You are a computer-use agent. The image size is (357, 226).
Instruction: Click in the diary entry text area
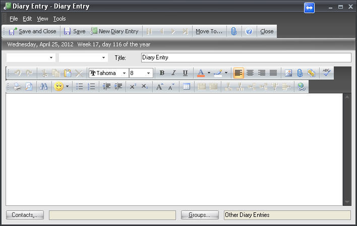174,149
